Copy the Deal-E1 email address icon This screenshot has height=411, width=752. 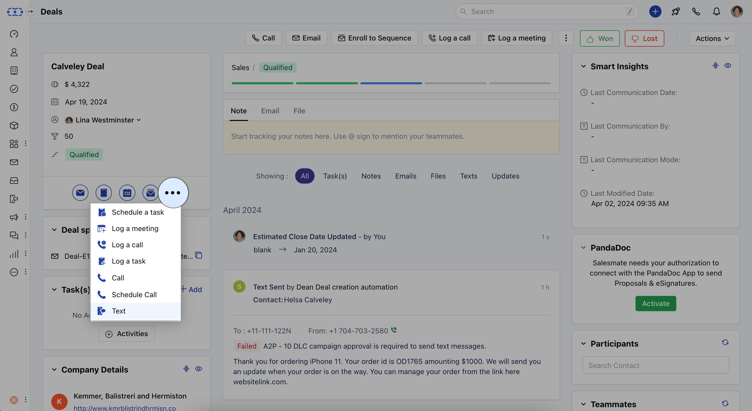tap(199, 255)
